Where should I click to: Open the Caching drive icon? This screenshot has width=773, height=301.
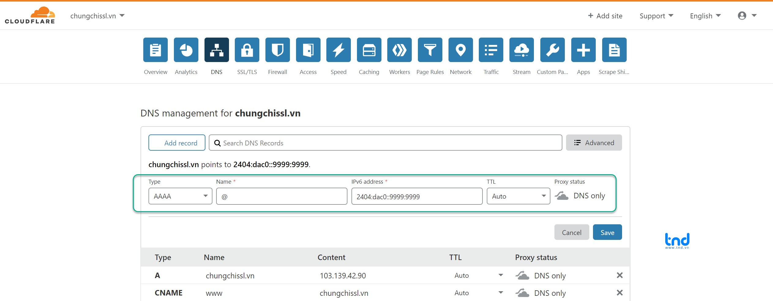[x=369, y=50]
